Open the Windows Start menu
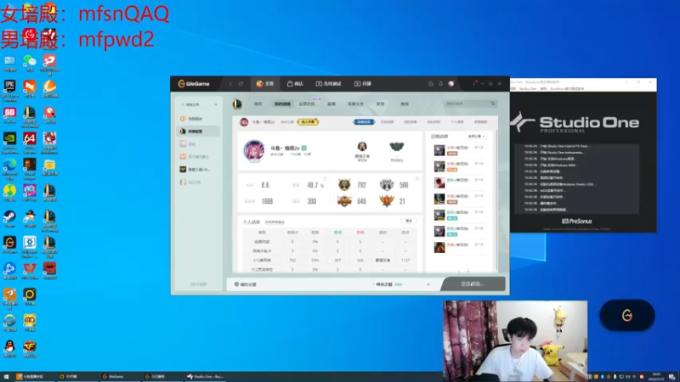Viewport: 680px width, 382px height. (6, 377)
